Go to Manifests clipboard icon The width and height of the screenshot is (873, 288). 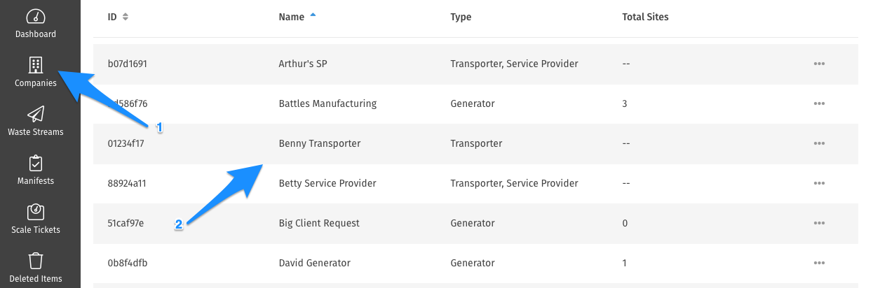pos(36,163)
